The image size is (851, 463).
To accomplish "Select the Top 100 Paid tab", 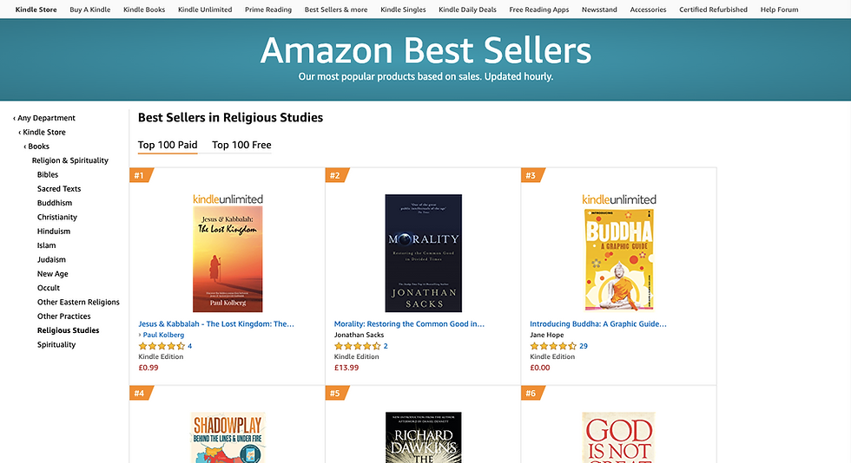I will tap(168, 145).
